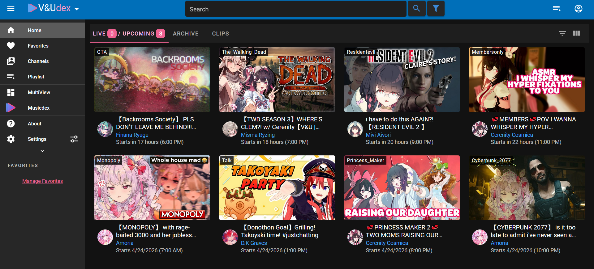Click Cerenity Cosmica link under Princess Maker

pyautogui.click(x=387, y=243)
